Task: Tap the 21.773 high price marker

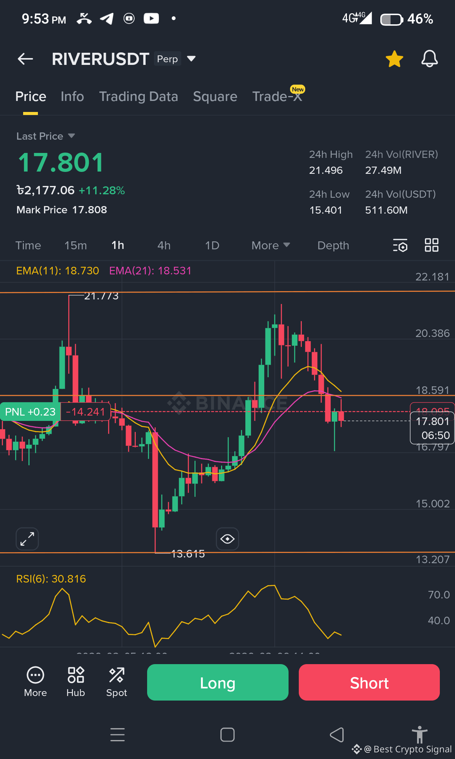Action: click(x=101, y=296)
